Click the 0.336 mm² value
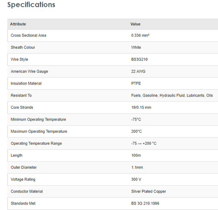Image resolution: width=218 pixels, height=210 pixels. (140, 36)
